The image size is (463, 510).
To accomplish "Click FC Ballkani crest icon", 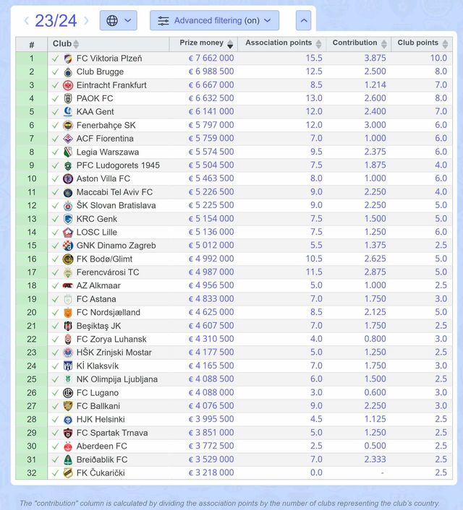I will [68, 406].
